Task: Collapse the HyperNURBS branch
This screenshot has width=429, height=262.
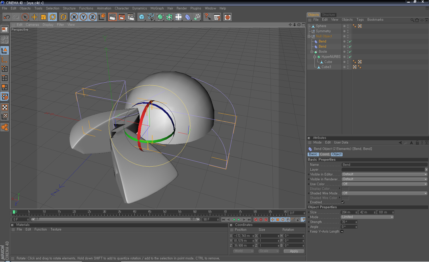Action: tap(315, 57)
